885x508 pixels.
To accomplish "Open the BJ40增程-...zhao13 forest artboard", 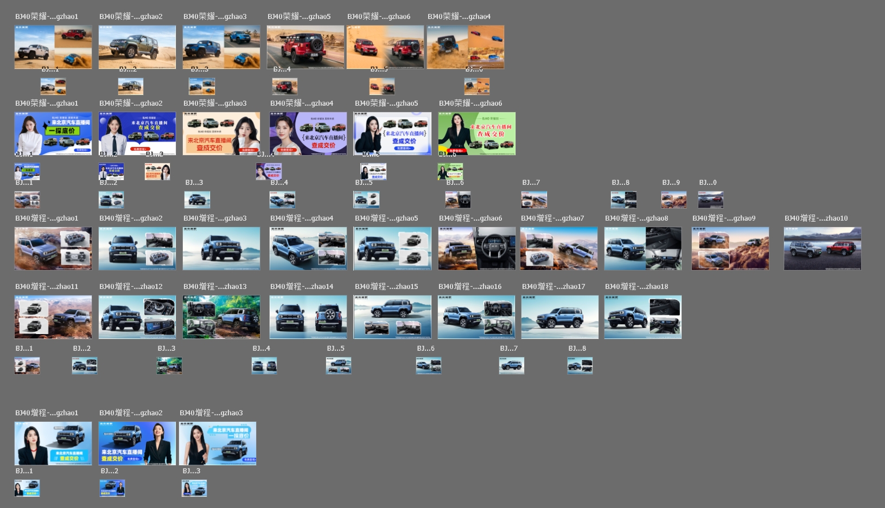I will pos(221,317).
